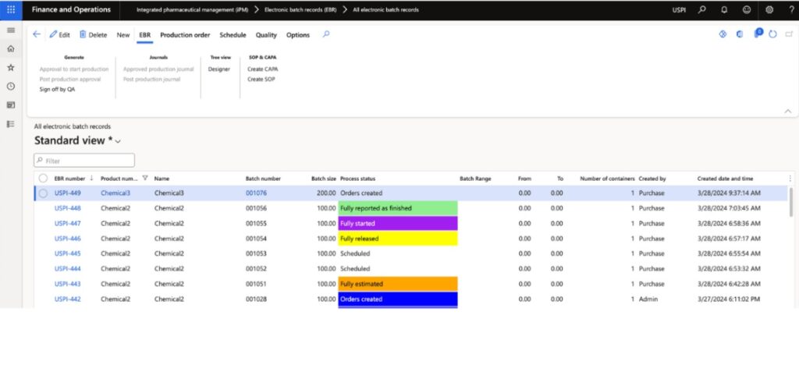Click the notification bell icon
The image size is (799, 372).
pyautogui.click(x=723, y=10)
